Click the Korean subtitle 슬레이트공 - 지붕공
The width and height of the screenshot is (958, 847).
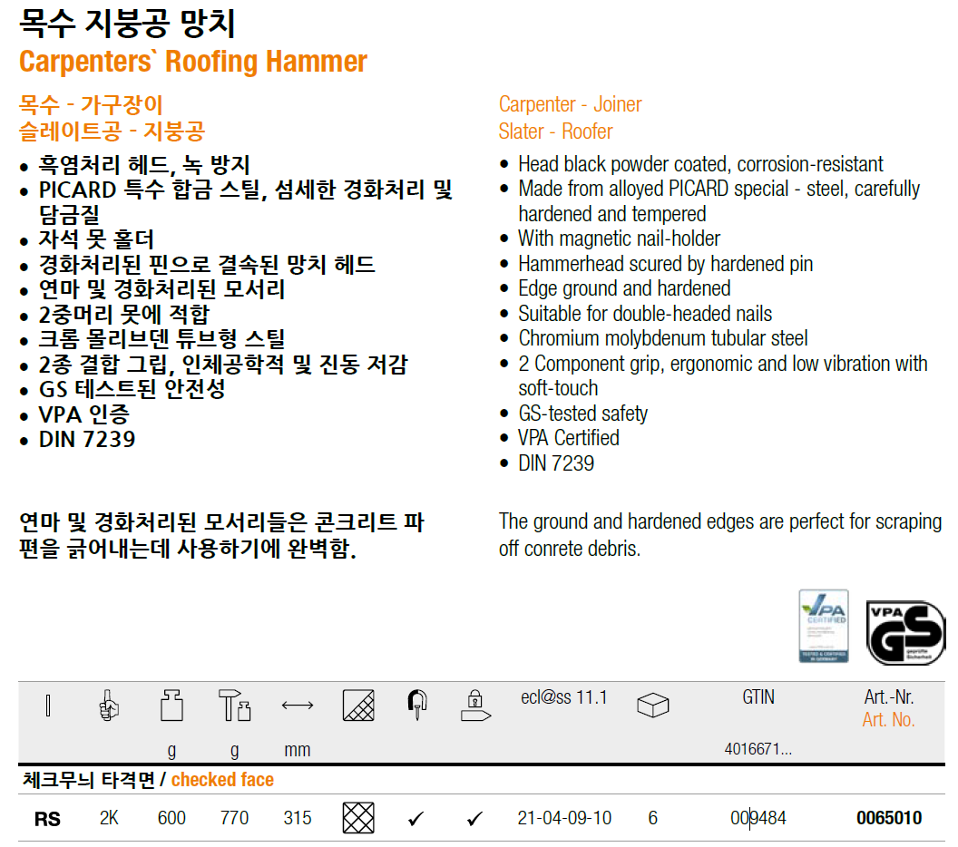point(112,131)
